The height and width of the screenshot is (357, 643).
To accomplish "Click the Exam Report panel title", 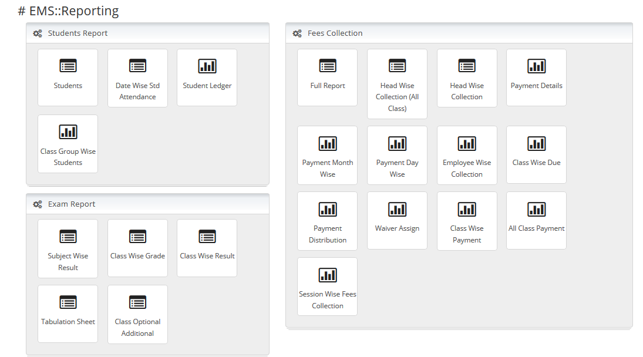I will (x=72, y=204).
